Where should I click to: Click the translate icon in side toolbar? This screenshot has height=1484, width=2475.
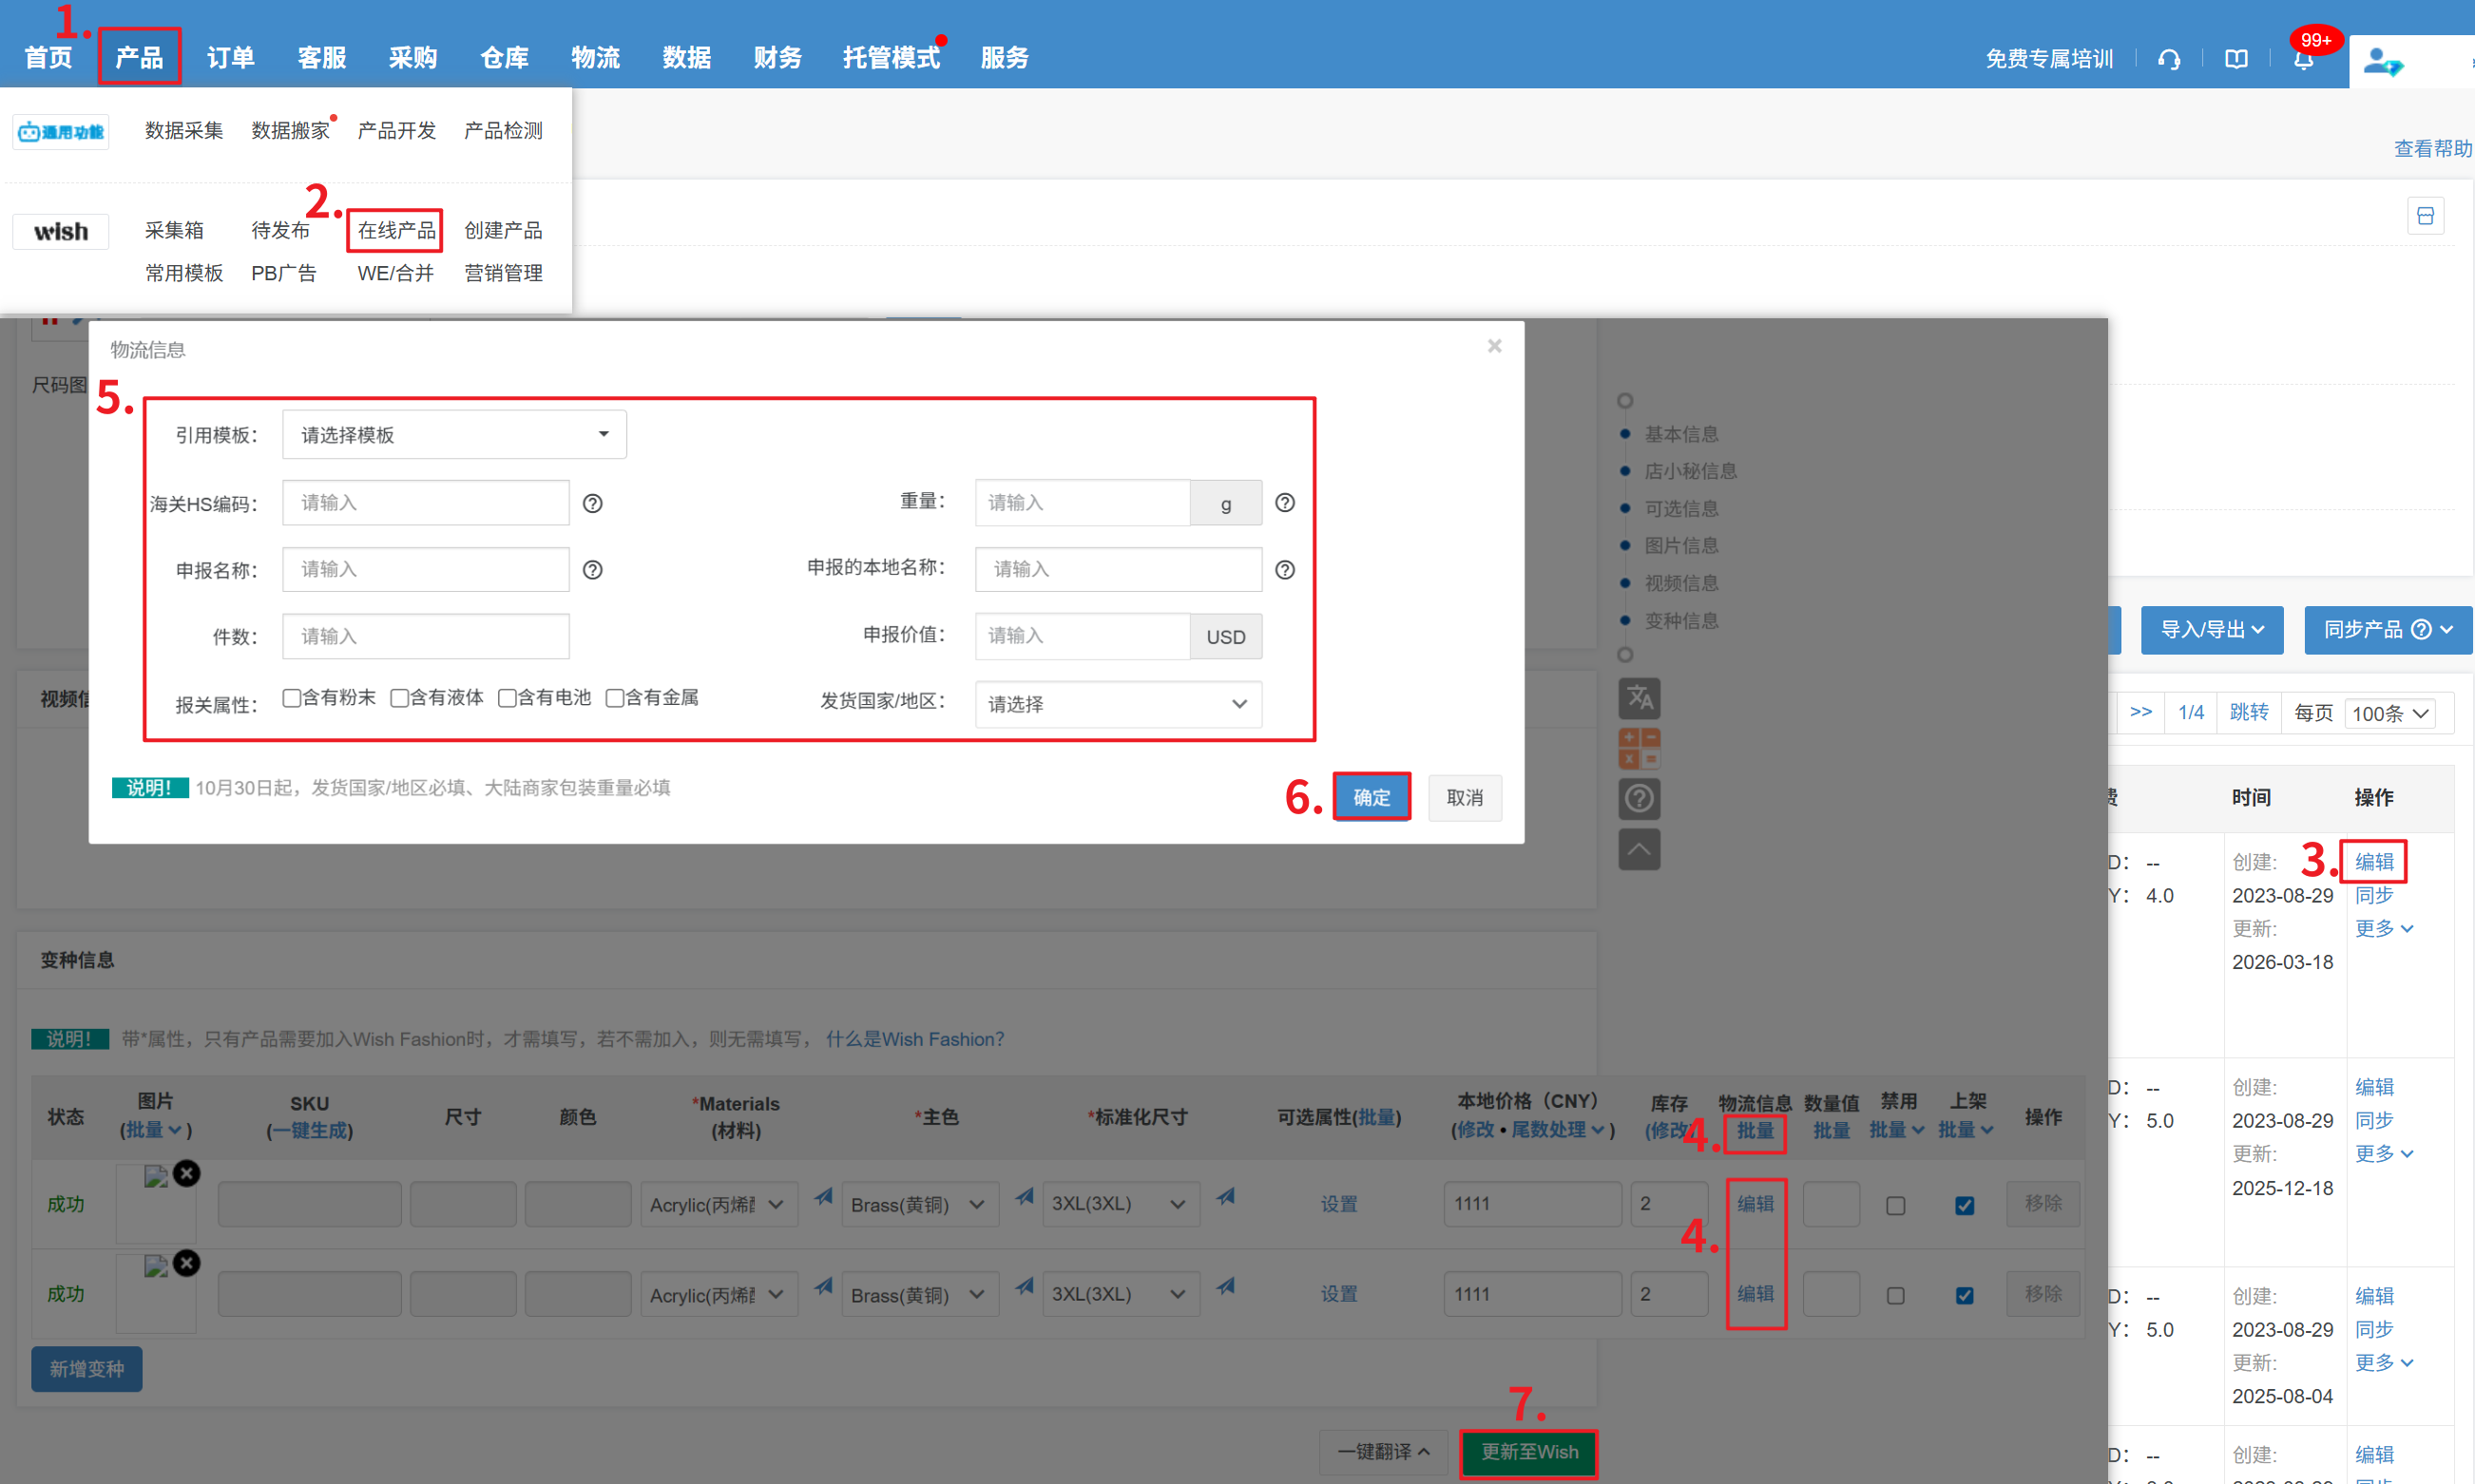[x=1639, y=697]
